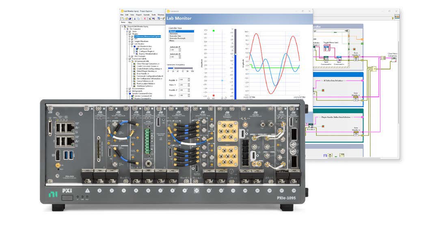Select Lab Monitor.ctl in project tree
The image size is (421, 235).
145,49
